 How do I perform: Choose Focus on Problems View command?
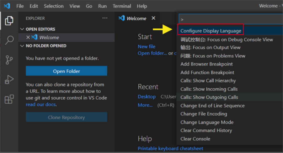[230, 56]
